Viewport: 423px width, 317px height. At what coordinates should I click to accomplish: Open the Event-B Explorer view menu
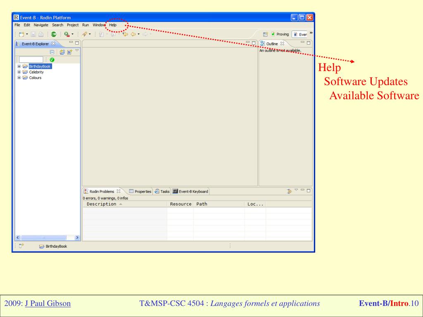tap(77, 51)
